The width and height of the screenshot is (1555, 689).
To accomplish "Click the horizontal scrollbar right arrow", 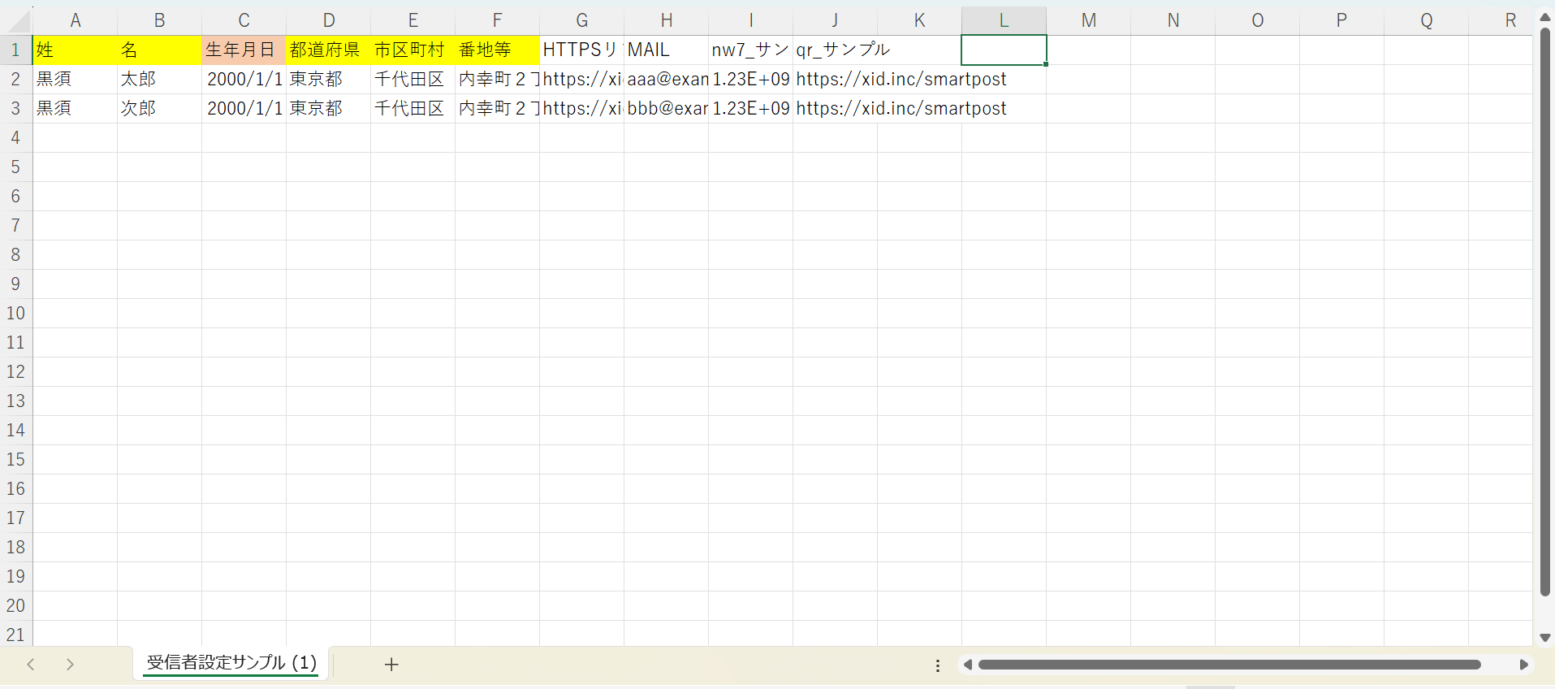I will pyautogui.click(x=1523, y=665).
